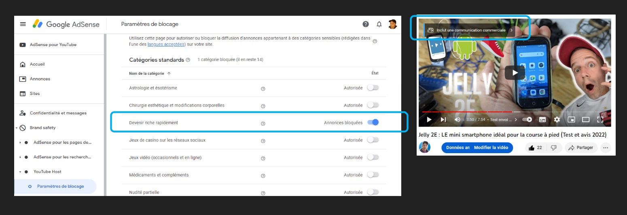Viewport: 627px width, 215px height.
Task: Enable miniplayer on the YouTube video
Action: [571, 120]
